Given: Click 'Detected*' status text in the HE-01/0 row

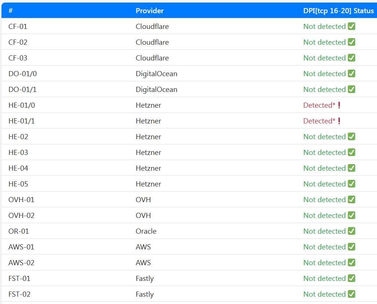Looking at the screenshot, I should [x=319, y=105].
